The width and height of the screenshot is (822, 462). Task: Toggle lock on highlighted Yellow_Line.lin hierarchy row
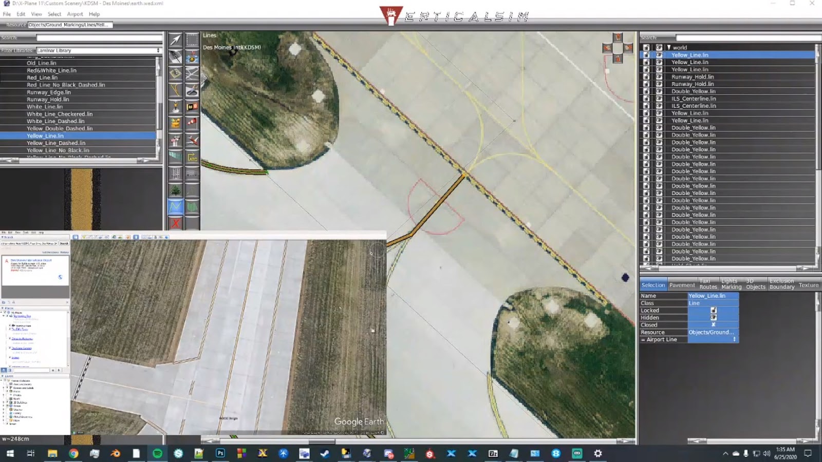(x=646, y=55)
